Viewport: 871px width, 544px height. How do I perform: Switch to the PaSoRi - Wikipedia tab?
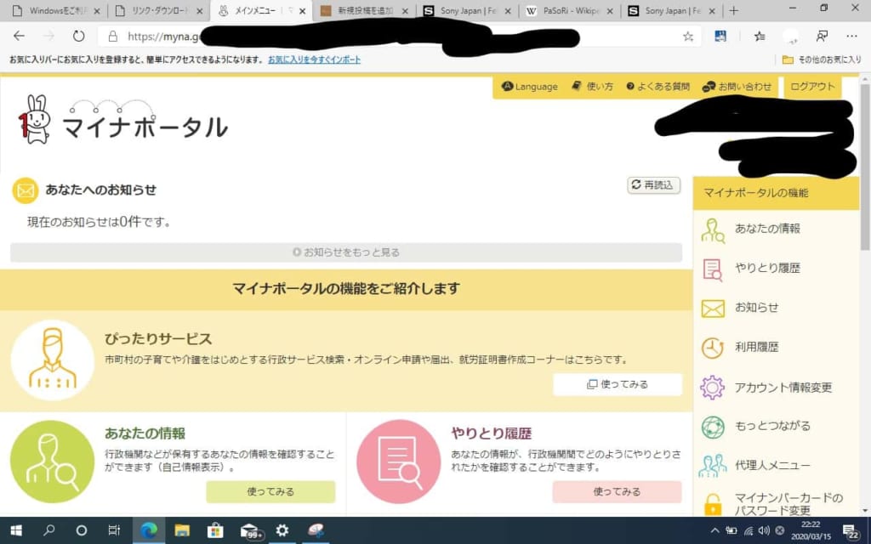pyautogui.click(x=569, y=10)
